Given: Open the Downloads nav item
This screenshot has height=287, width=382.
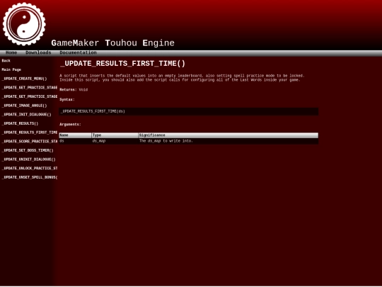Looking at the screenshot, I should pyautogui.click(x=38, y=52).
